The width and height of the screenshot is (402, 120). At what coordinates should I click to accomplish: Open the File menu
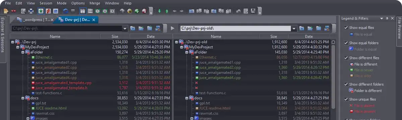pos(8,3)
